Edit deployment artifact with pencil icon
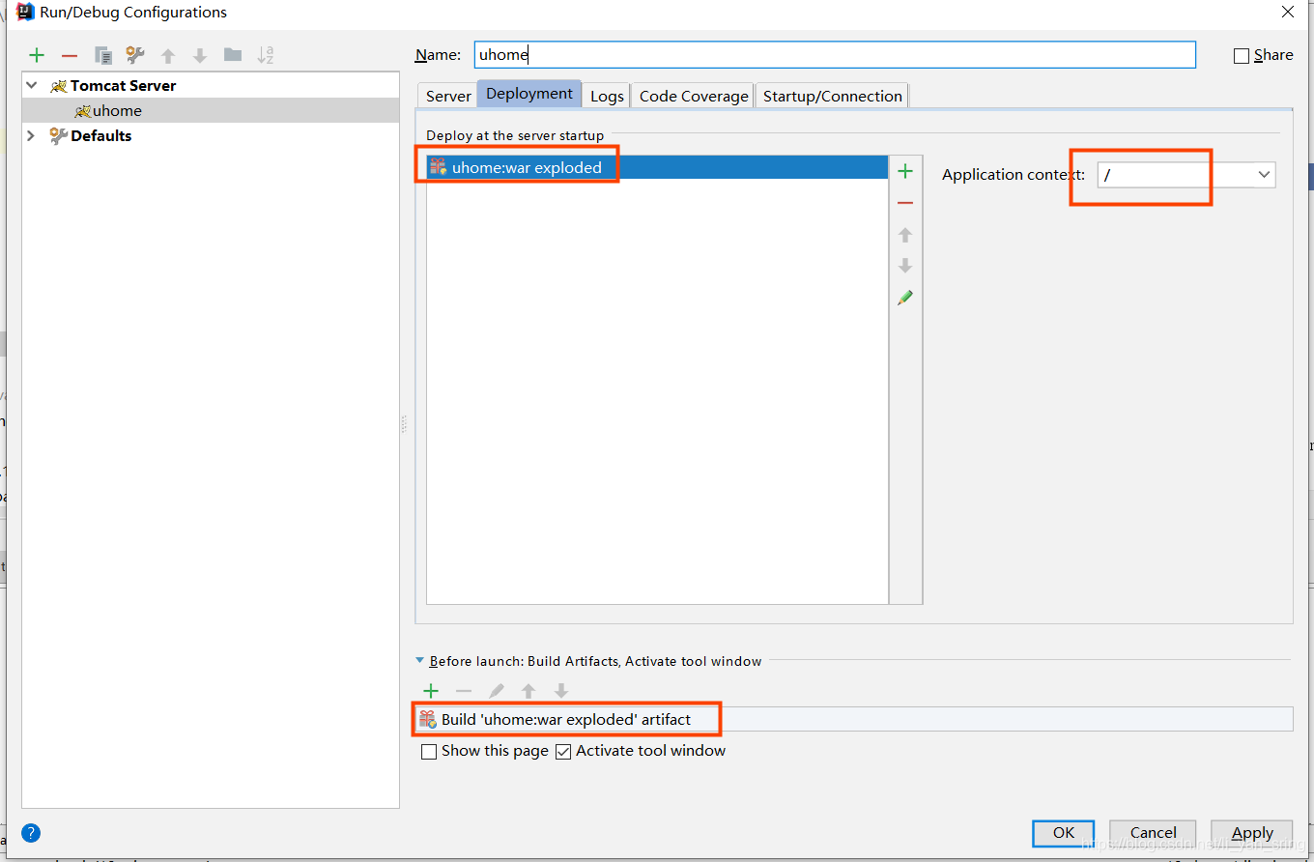The height and width of the screenshot is (862, 1314). (x=905, y=298)
